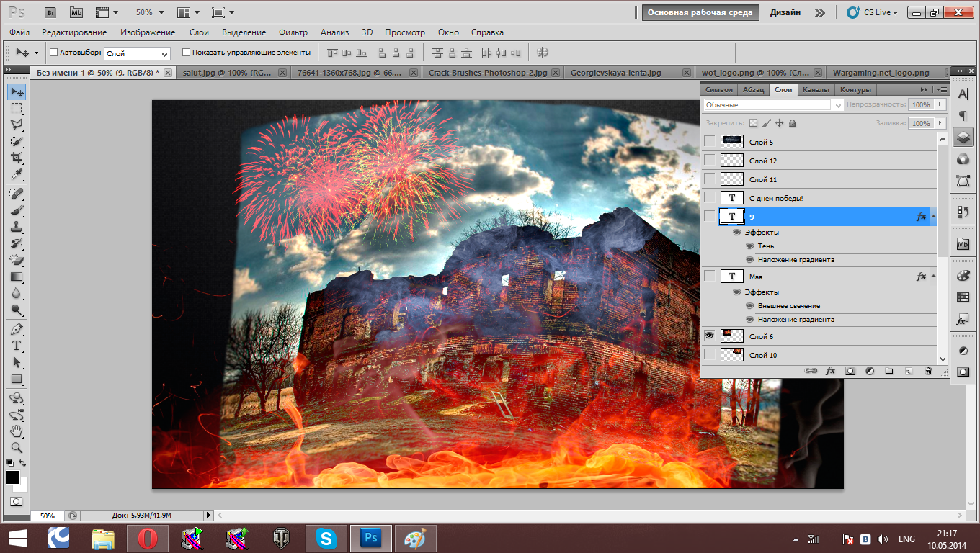Viewport: 980px width, 553px height.
Task: Pick the Zoom tool in the toolbox
Action: 17,448
